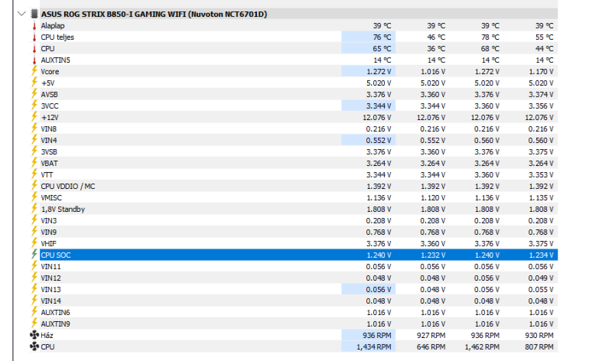Select the AUXTIN9 sensor label
The image size is (612, 361).
coord(55,324)
